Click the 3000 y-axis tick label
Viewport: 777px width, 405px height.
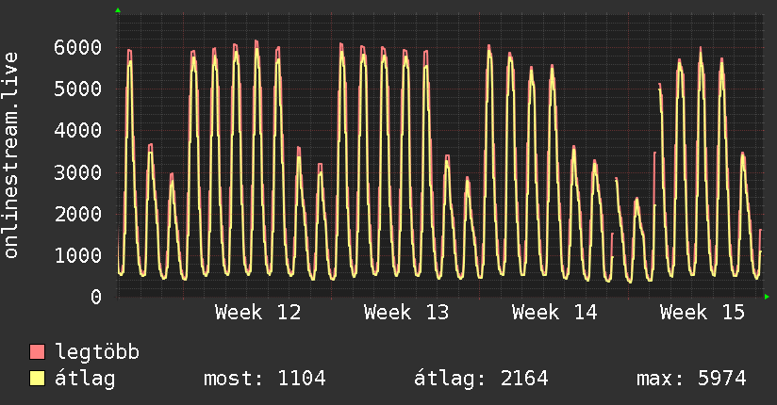coord(77,172)
